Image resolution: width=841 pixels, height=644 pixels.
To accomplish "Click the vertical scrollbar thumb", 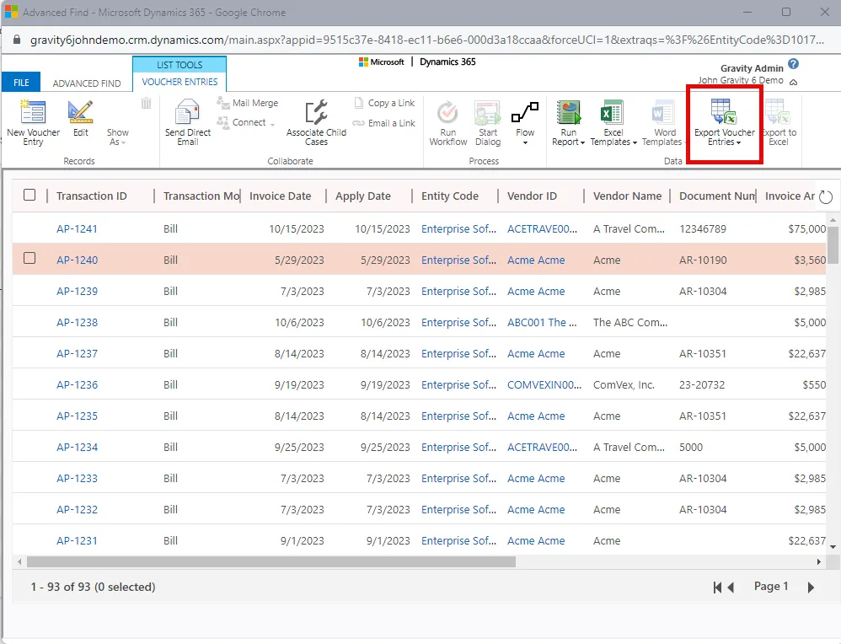I will 833,244.
